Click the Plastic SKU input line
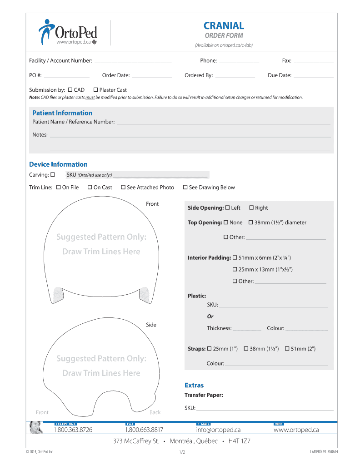The height and width of the screenshot is (465, 350). pyautogui.click(x=273, y=305)
